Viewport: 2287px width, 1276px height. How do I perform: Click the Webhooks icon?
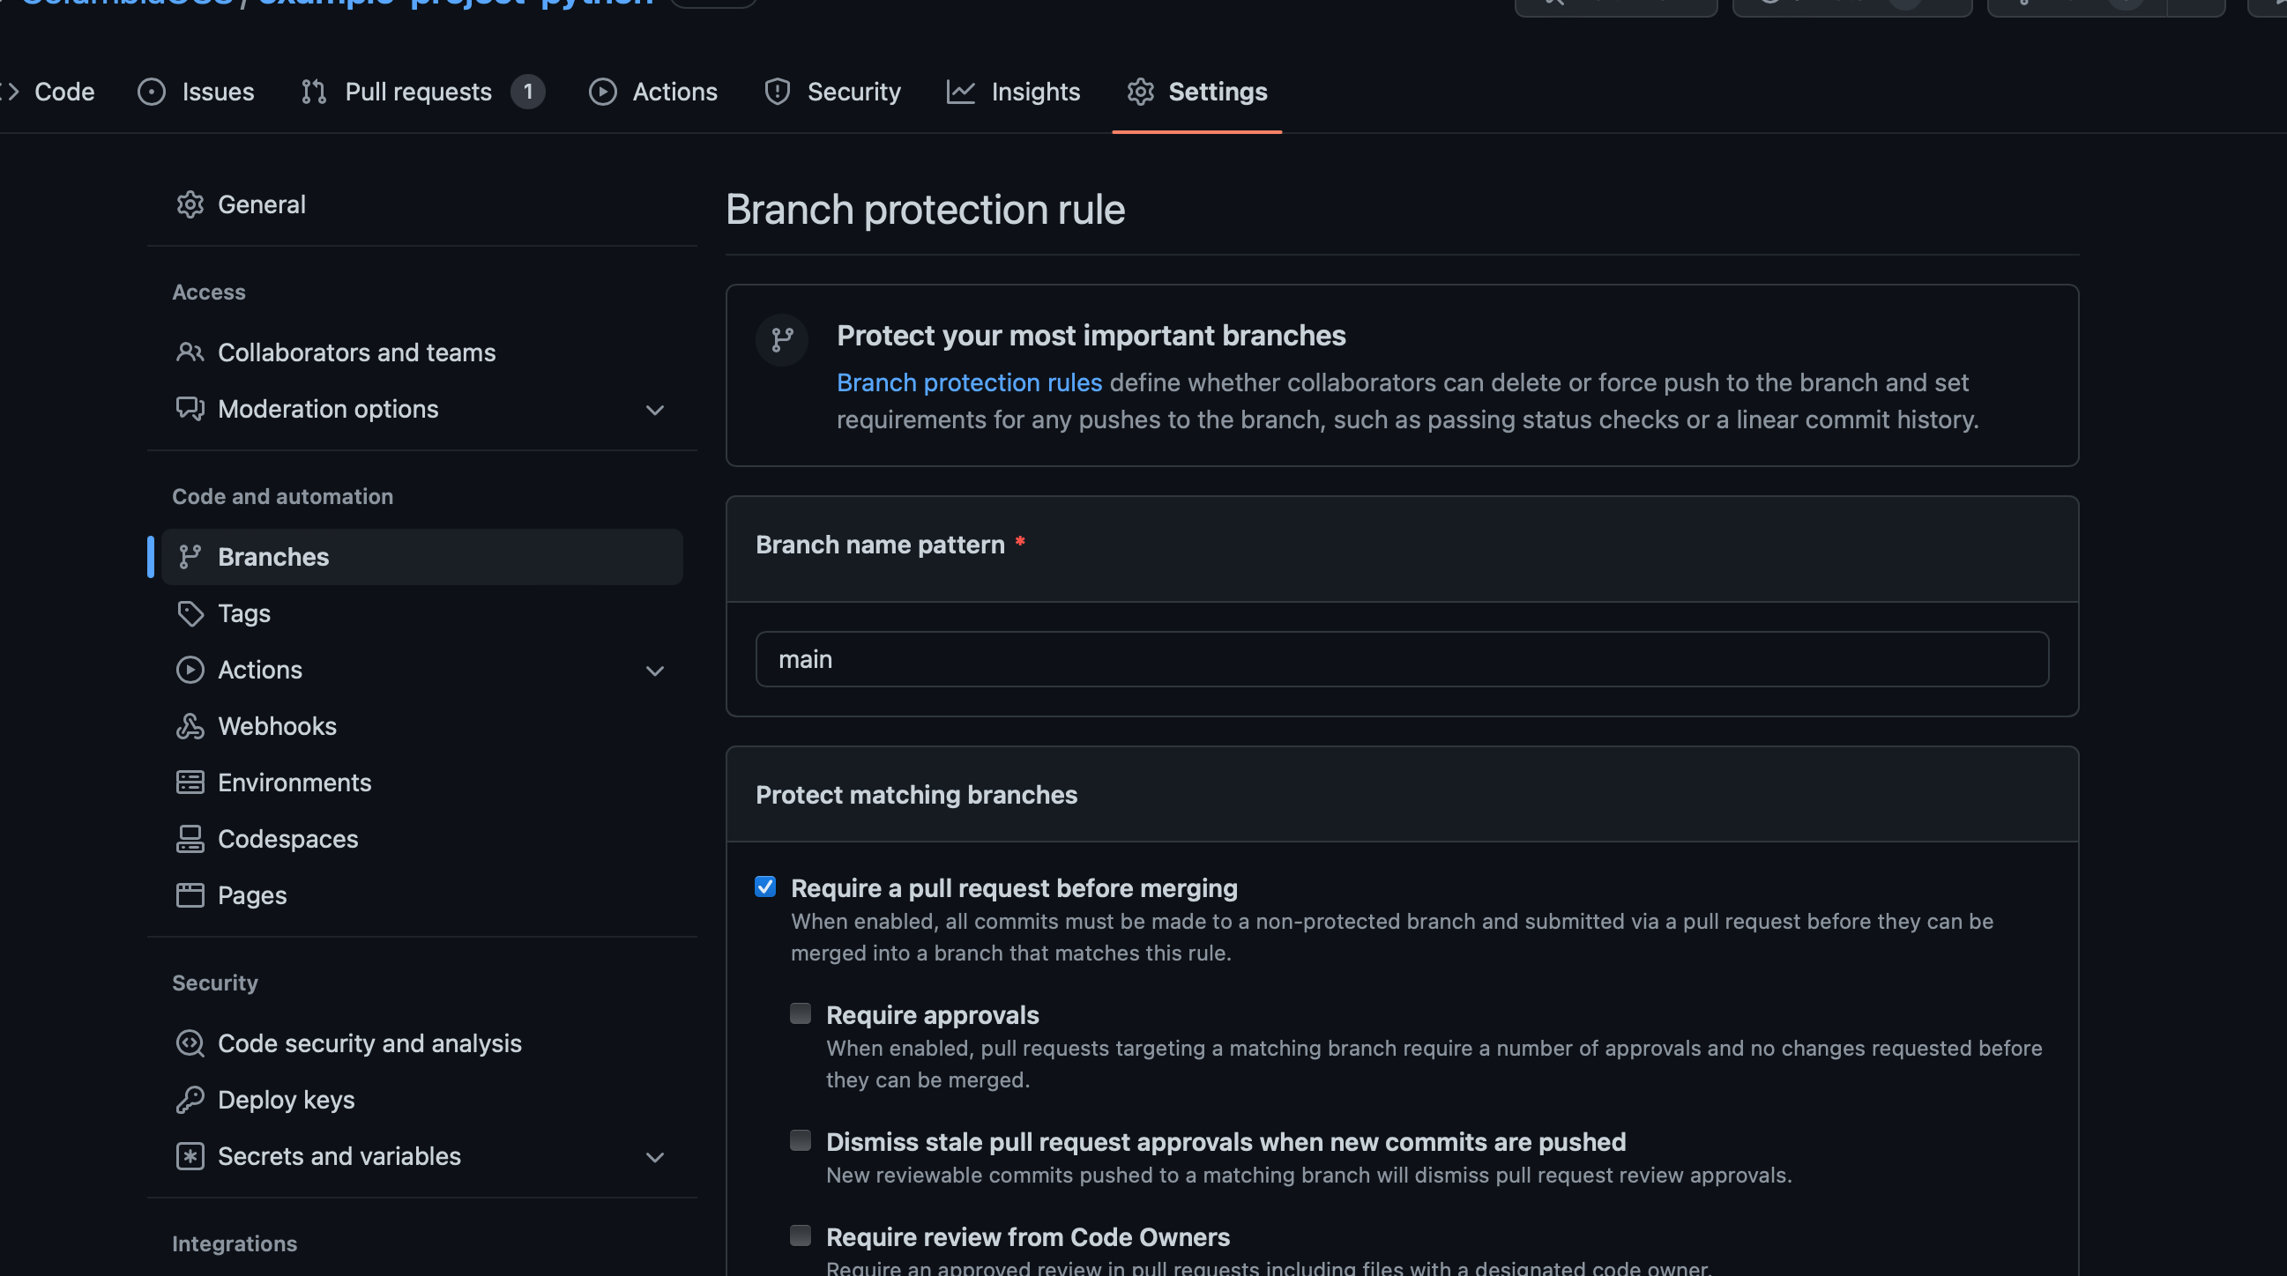click(190, 726)
